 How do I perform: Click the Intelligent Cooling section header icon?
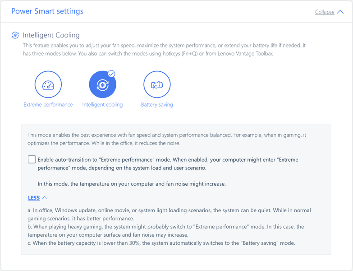(15, 35)
